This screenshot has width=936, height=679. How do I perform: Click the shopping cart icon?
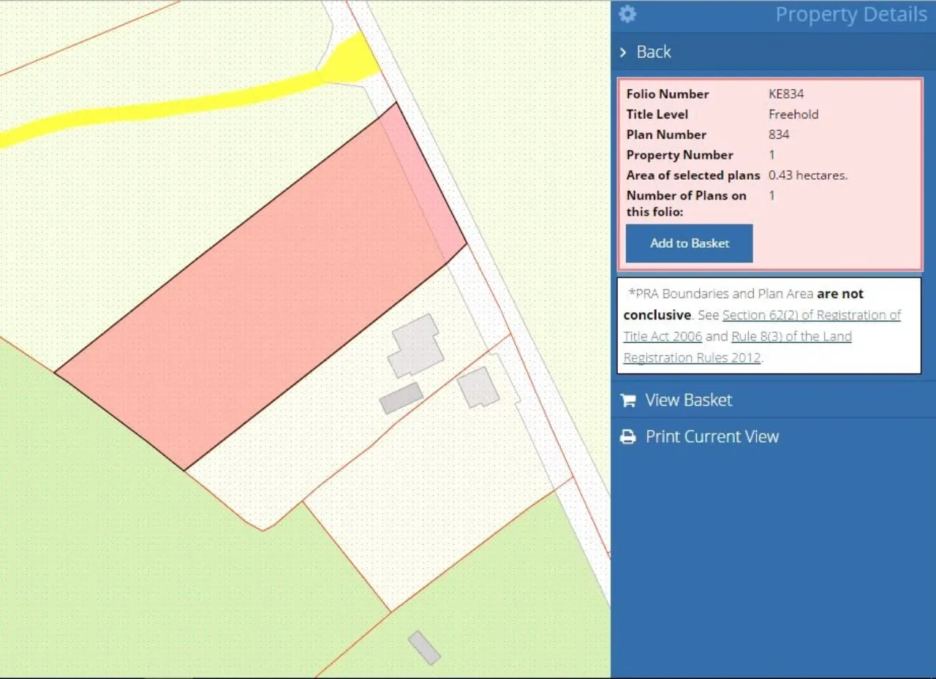pos(627,401)
